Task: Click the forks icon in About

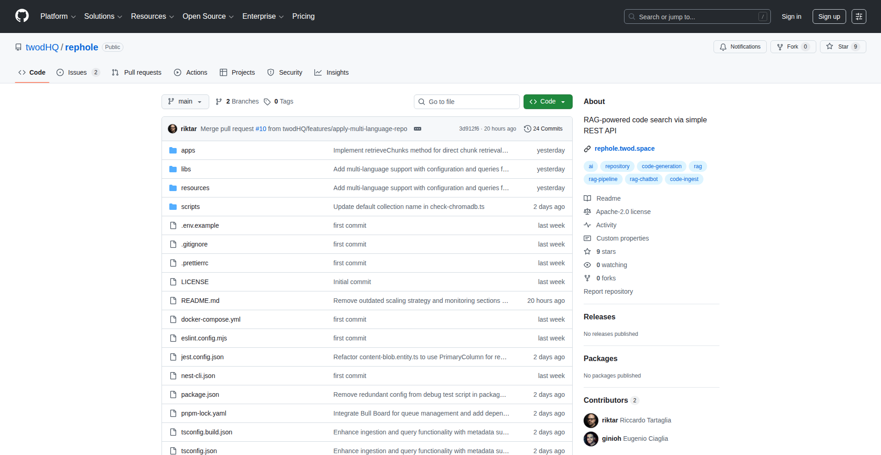Action: 587,278
